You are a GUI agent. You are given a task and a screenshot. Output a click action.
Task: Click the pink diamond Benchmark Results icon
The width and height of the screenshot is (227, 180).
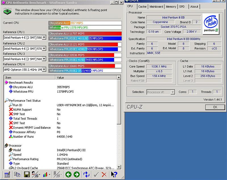[6, 82]
